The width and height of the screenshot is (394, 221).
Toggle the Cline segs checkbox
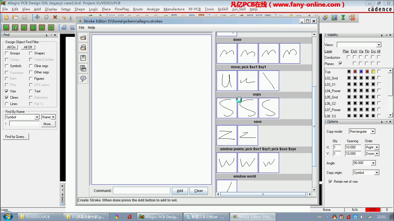tap(31, 66)
